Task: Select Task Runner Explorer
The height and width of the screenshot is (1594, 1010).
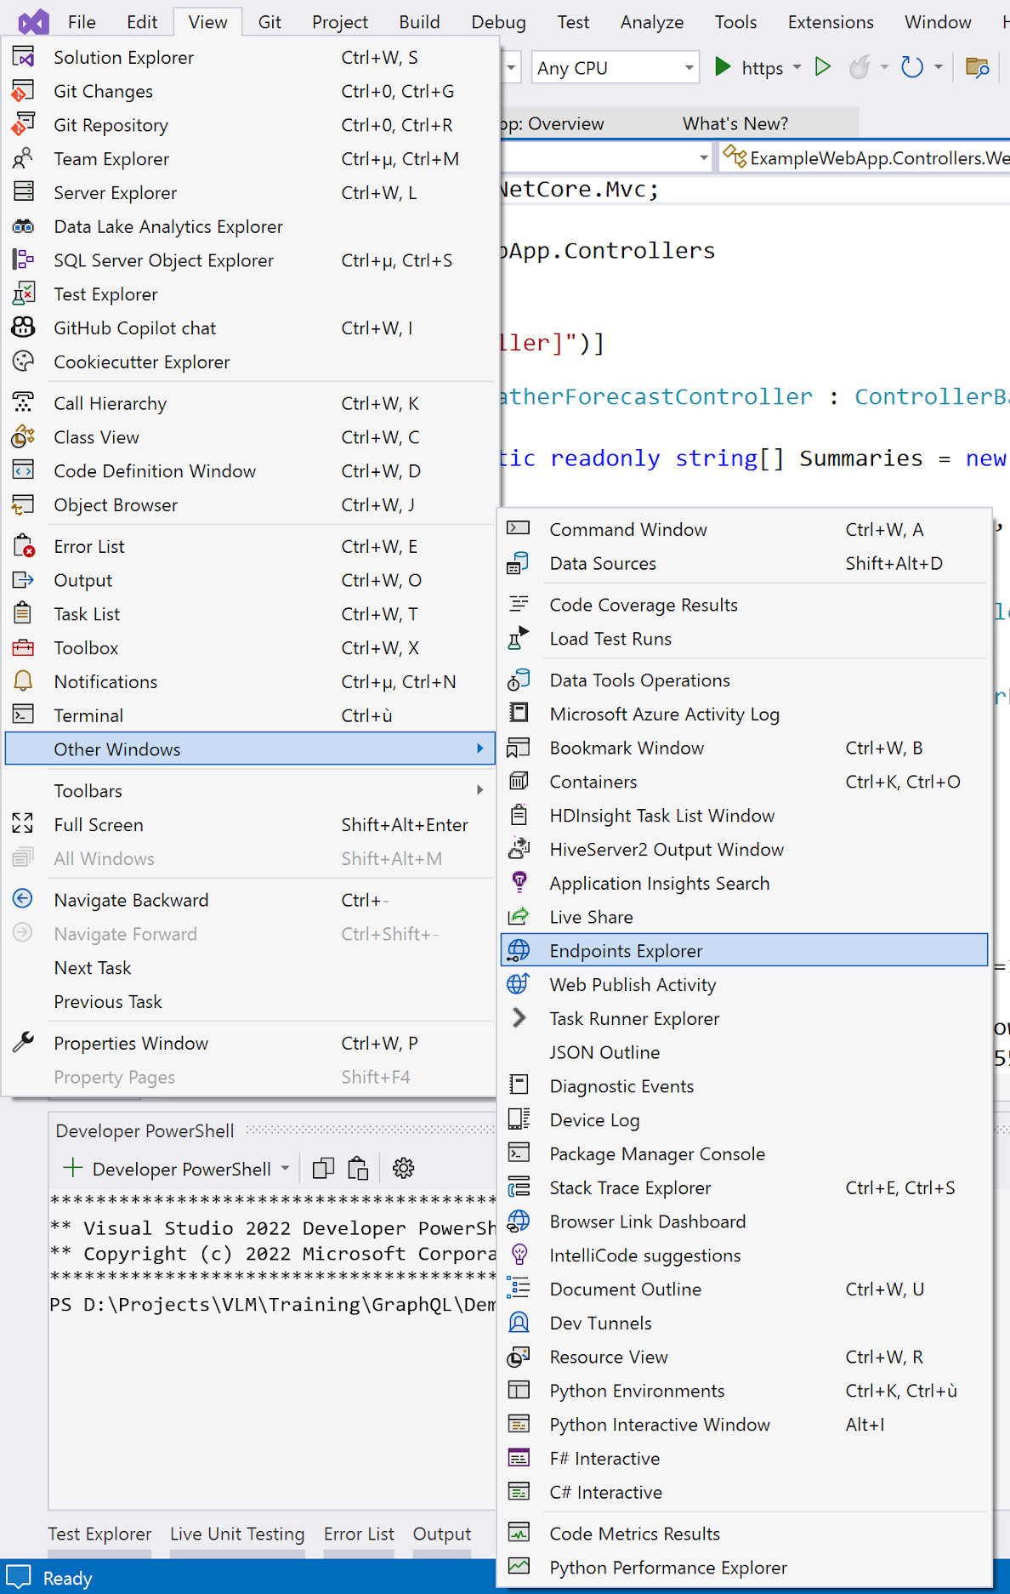Action: (x=744, y=1019)
